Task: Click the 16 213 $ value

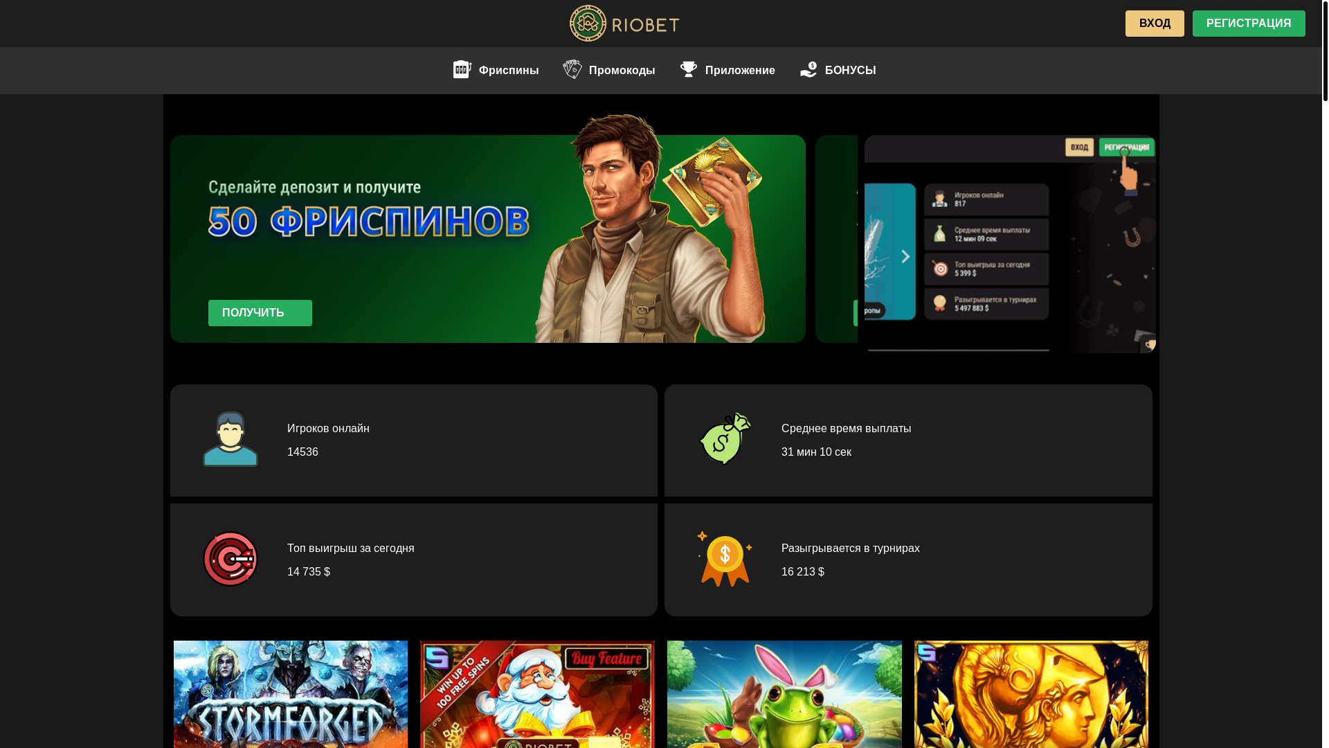Action: coord(803,572)
